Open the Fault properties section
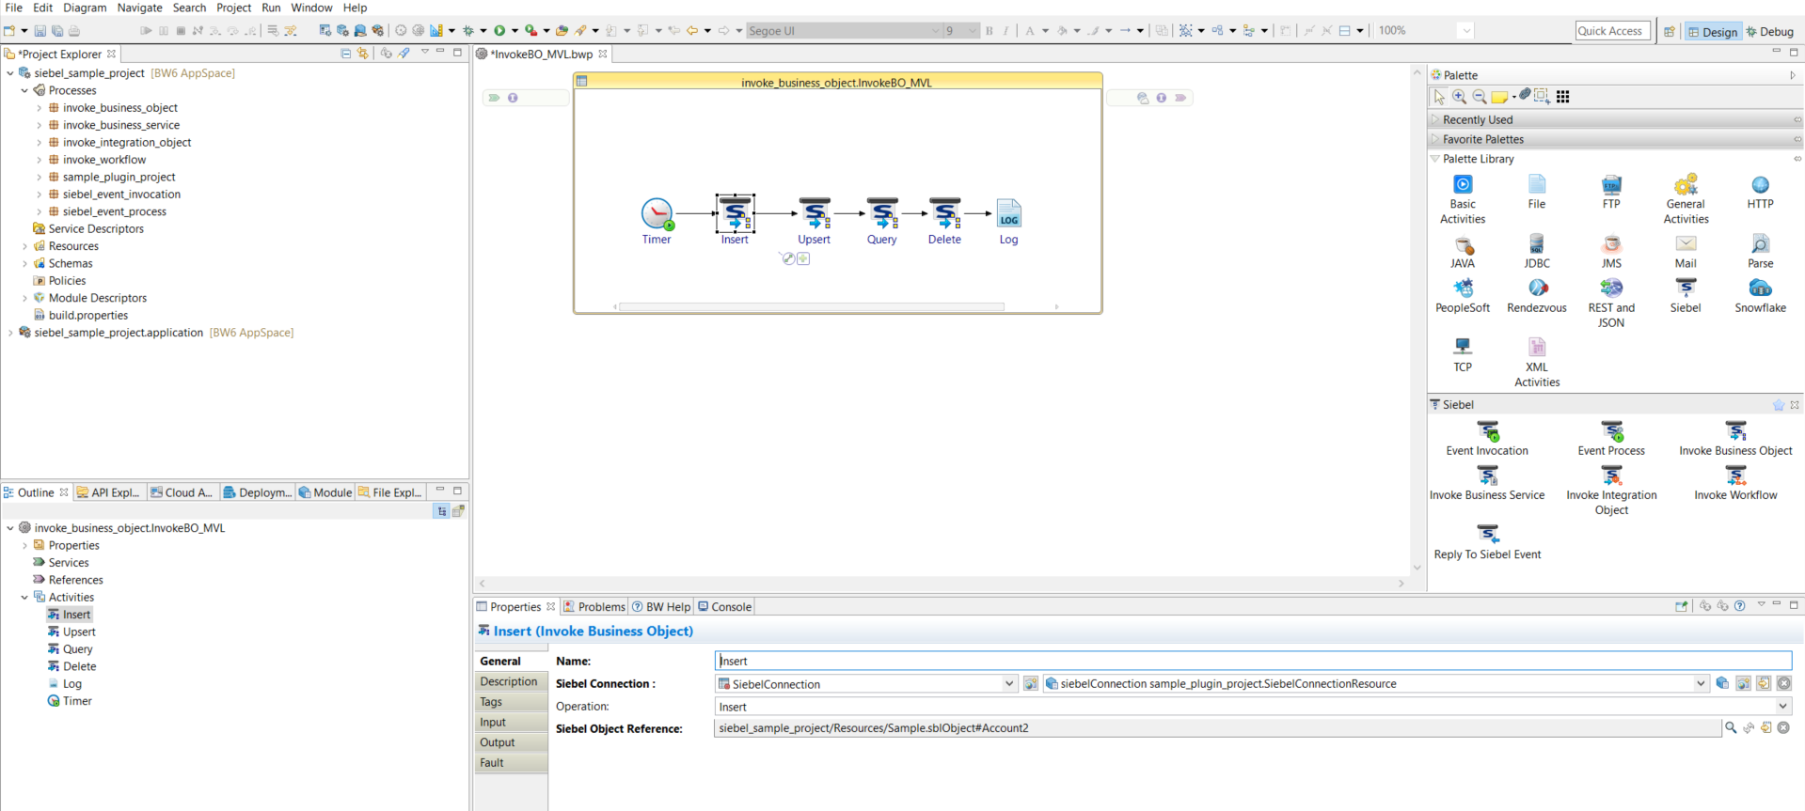Image resolution: width=1805 pixels, height=811 pixels. tap(511, 763)
